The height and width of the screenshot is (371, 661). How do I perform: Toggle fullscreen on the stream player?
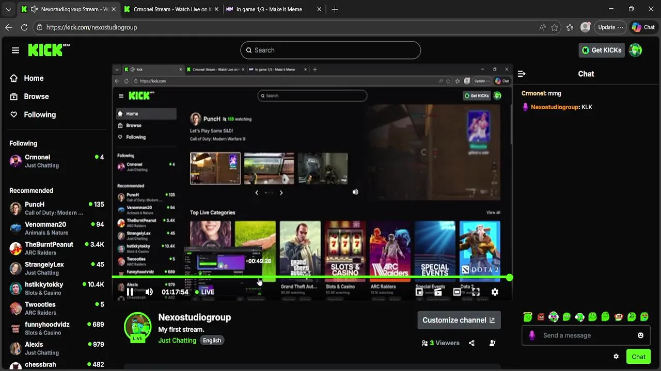click(476, 292)
